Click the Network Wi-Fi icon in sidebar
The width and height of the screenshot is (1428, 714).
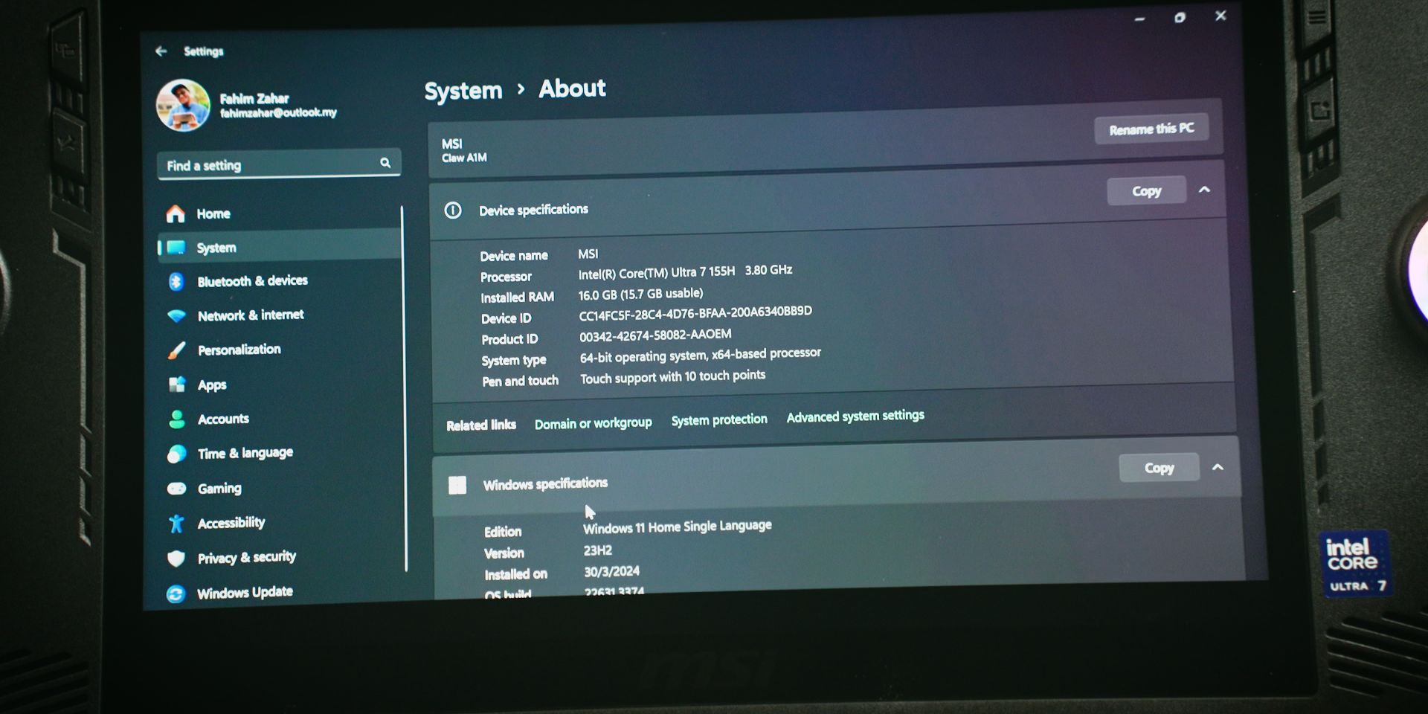176,316
